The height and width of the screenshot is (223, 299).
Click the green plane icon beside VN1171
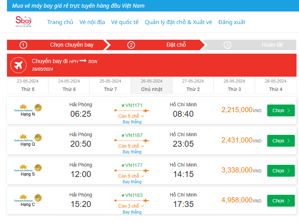[x=123, y=105]
